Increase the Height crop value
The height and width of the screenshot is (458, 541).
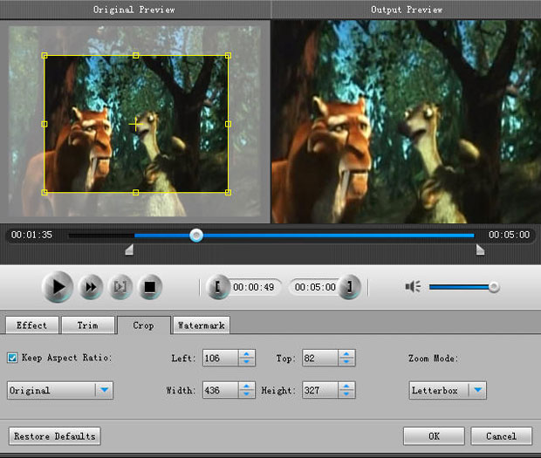(346, 386)
